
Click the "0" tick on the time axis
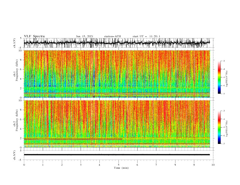24,165
